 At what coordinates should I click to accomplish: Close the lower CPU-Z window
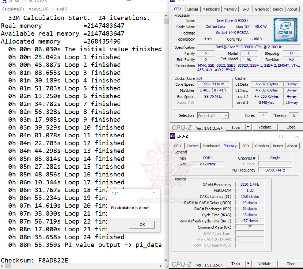297,136
